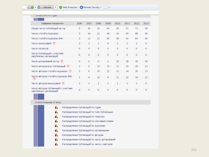
Task: Click chart icon next to «по числу соавторов»
Action: [56, 144]
